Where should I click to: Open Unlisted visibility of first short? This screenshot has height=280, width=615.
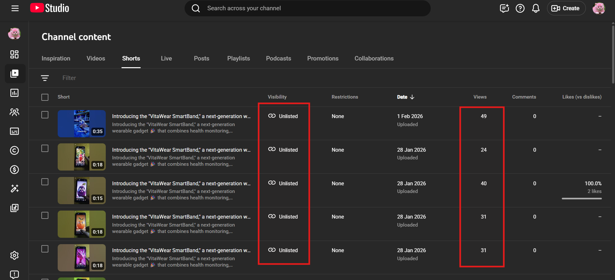pos(283,116)
